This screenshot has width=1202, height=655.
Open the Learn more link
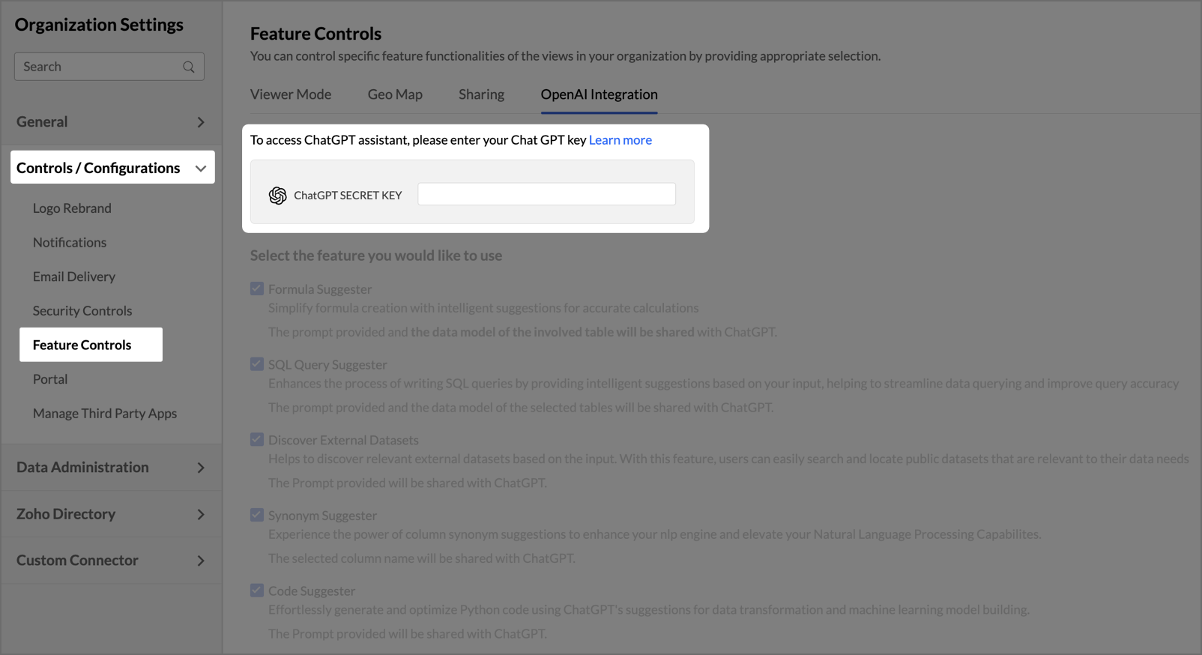point(620,140)
